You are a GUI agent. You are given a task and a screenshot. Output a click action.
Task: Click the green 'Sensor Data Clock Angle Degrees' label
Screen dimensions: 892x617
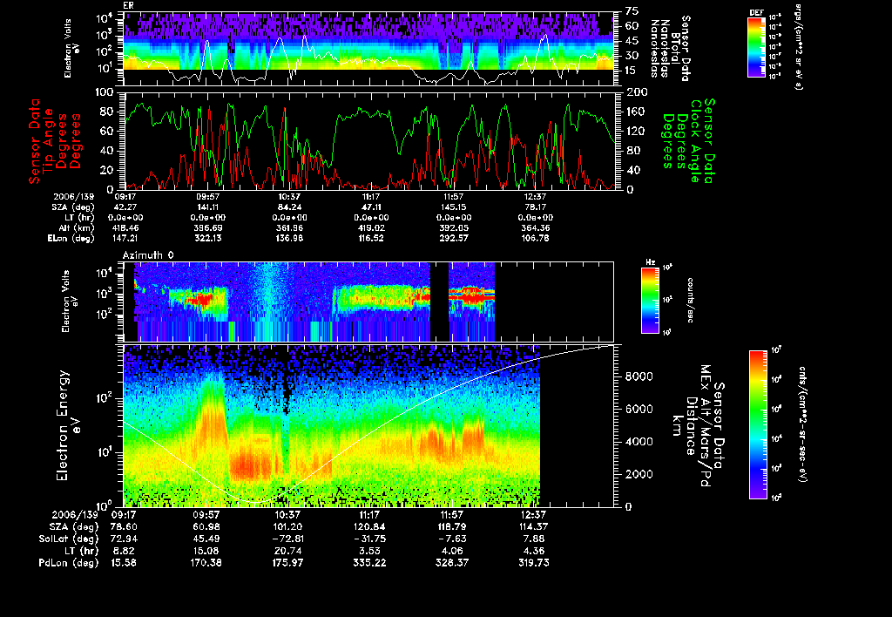tap(687, 140)
